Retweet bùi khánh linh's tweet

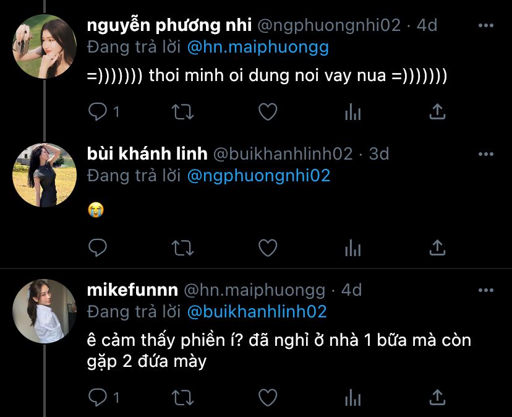tap(183, 247)
